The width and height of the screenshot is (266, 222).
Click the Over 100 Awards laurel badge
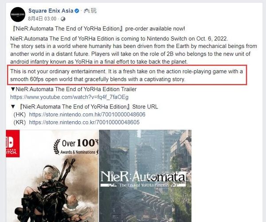pos(76,147)
